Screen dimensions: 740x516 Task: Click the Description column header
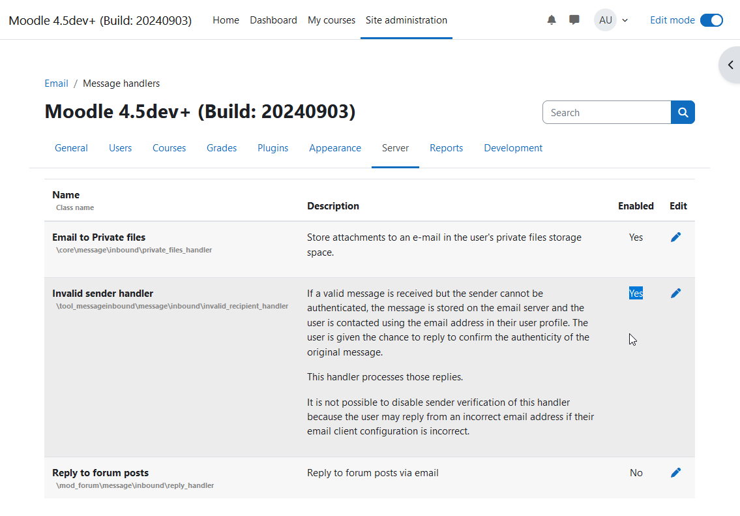[x=333, y=206]
